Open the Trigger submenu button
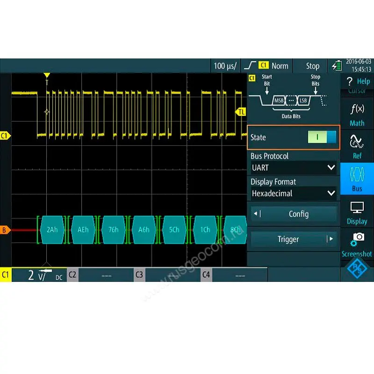The image size is (374, 374). pyautogui.click(x=294, y=239)
